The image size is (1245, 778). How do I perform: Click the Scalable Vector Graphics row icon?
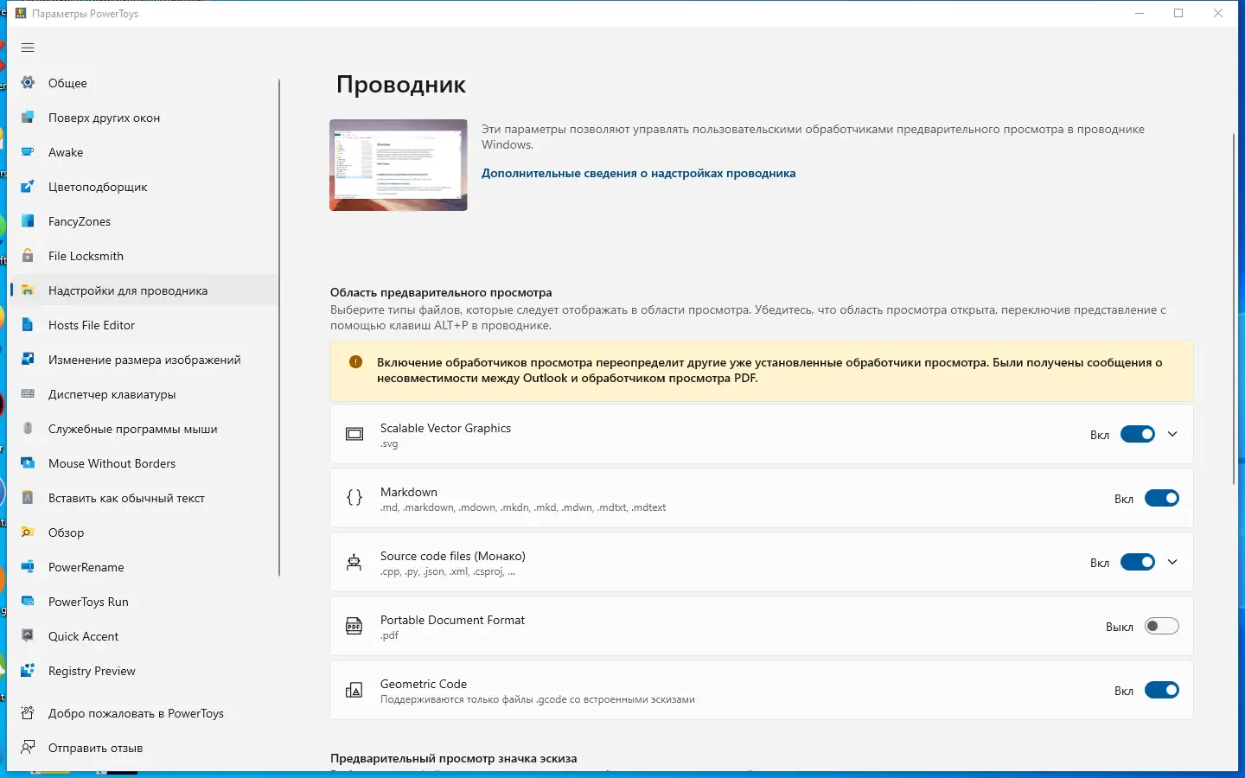(x=354, y=434)
